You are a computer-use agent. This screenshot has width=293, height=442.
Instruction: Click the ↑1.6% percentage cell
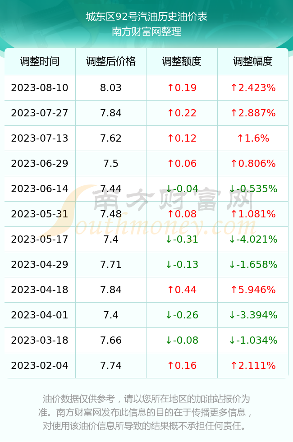(x=253, y=138)
